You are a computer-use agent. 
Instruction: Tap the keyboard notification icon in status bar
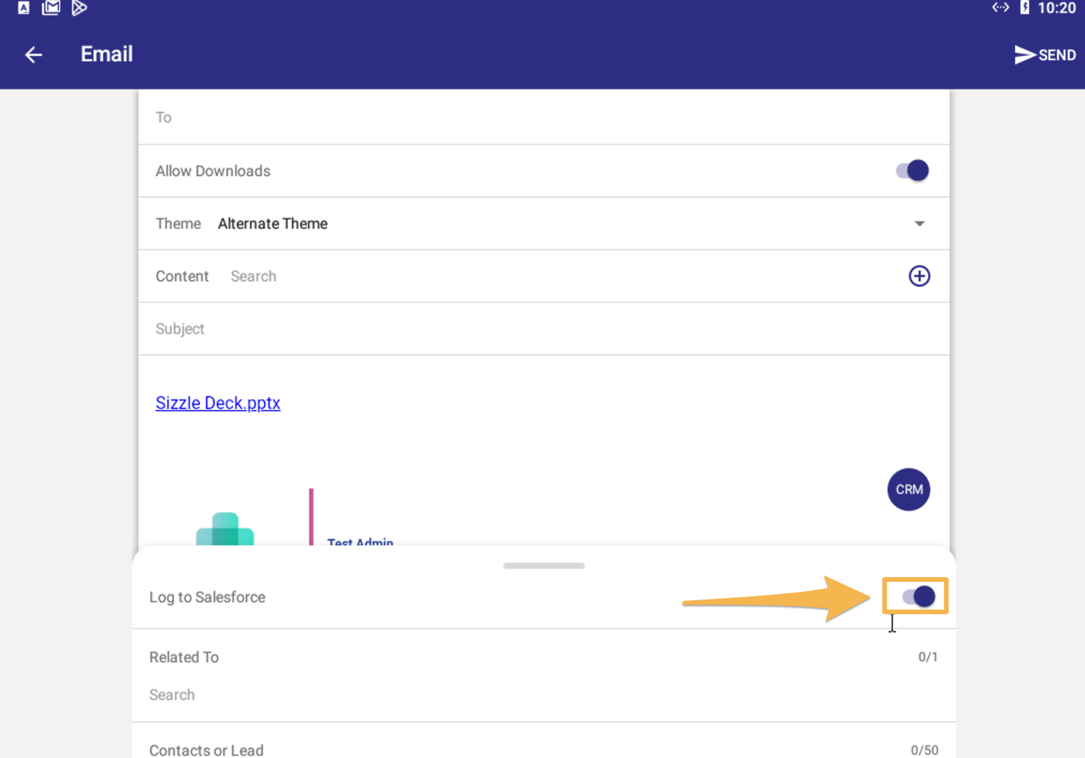(x=24, y=8)
